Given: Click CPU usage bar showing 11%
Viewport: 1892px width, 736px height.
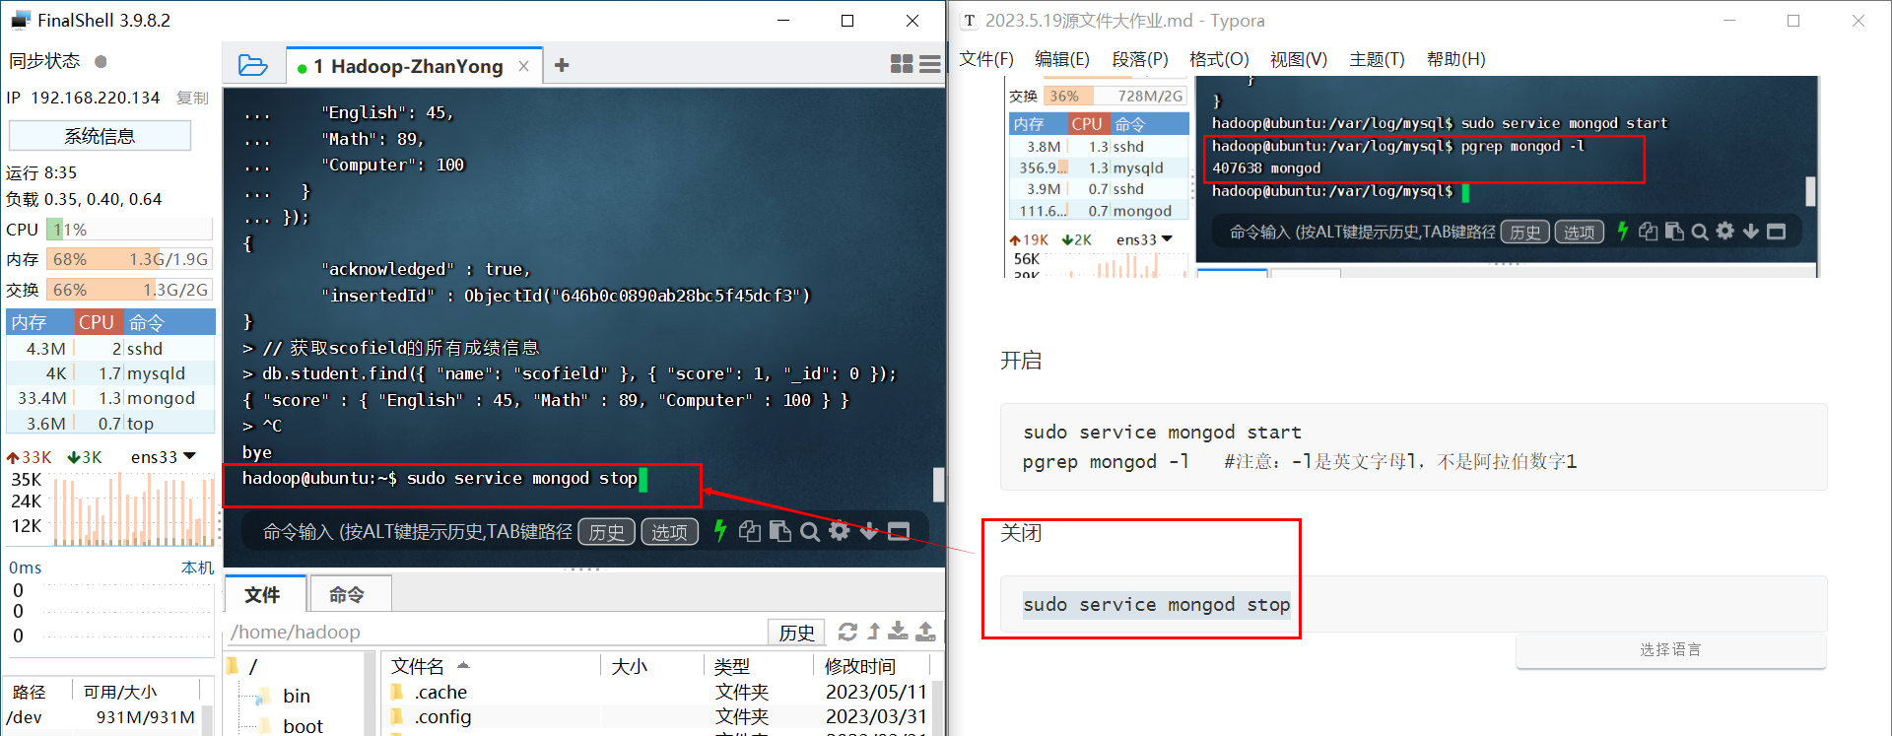Looking at the screenshot, I should [x=129, y=230].
